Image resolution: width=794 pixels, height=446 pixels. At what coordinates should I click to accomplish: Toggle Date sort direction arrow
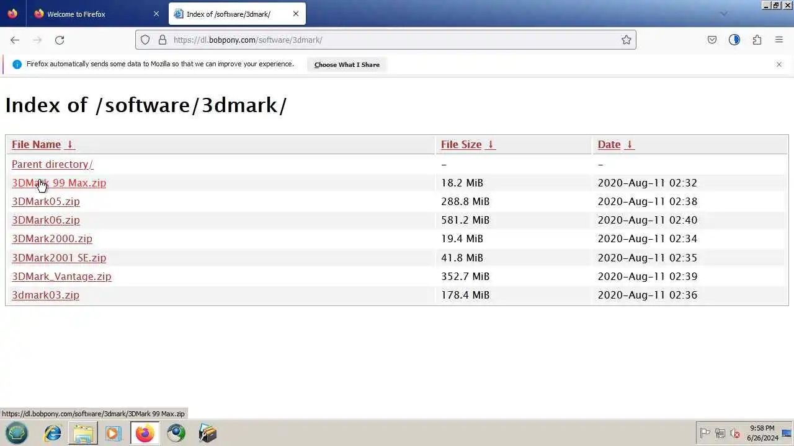pos(629,144)
